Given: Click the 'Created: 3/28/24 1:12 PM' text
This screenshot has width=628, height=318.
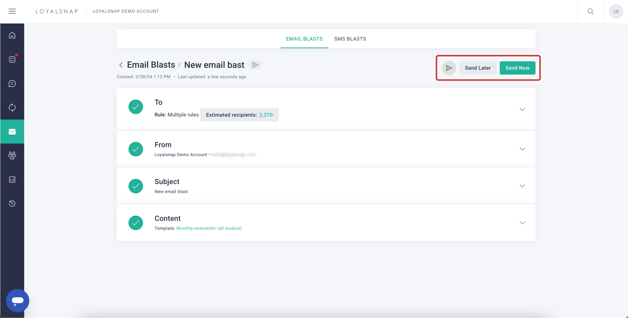Looking at the screenshot, I should (144, 77).
